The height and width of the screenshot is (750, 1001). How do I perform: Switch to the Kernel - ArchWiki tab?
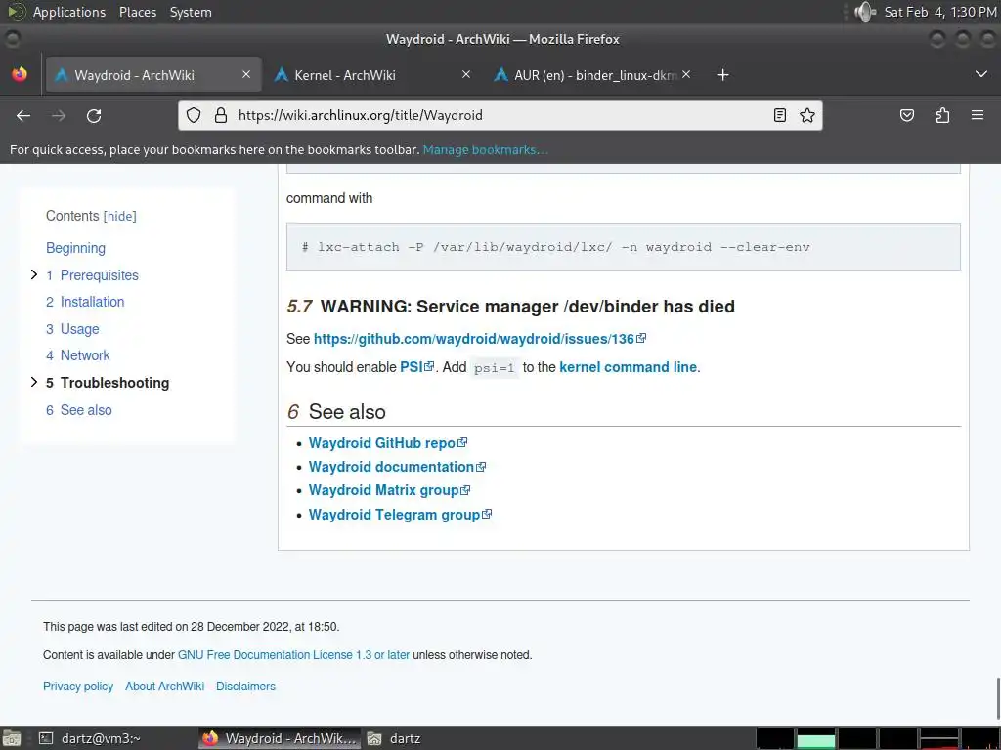tap(371, 75)
